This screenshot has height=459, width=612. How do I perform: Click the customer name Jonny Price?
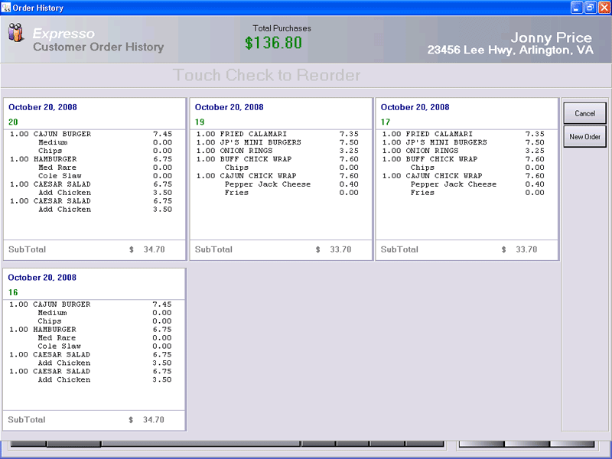(x=551, y=37)
